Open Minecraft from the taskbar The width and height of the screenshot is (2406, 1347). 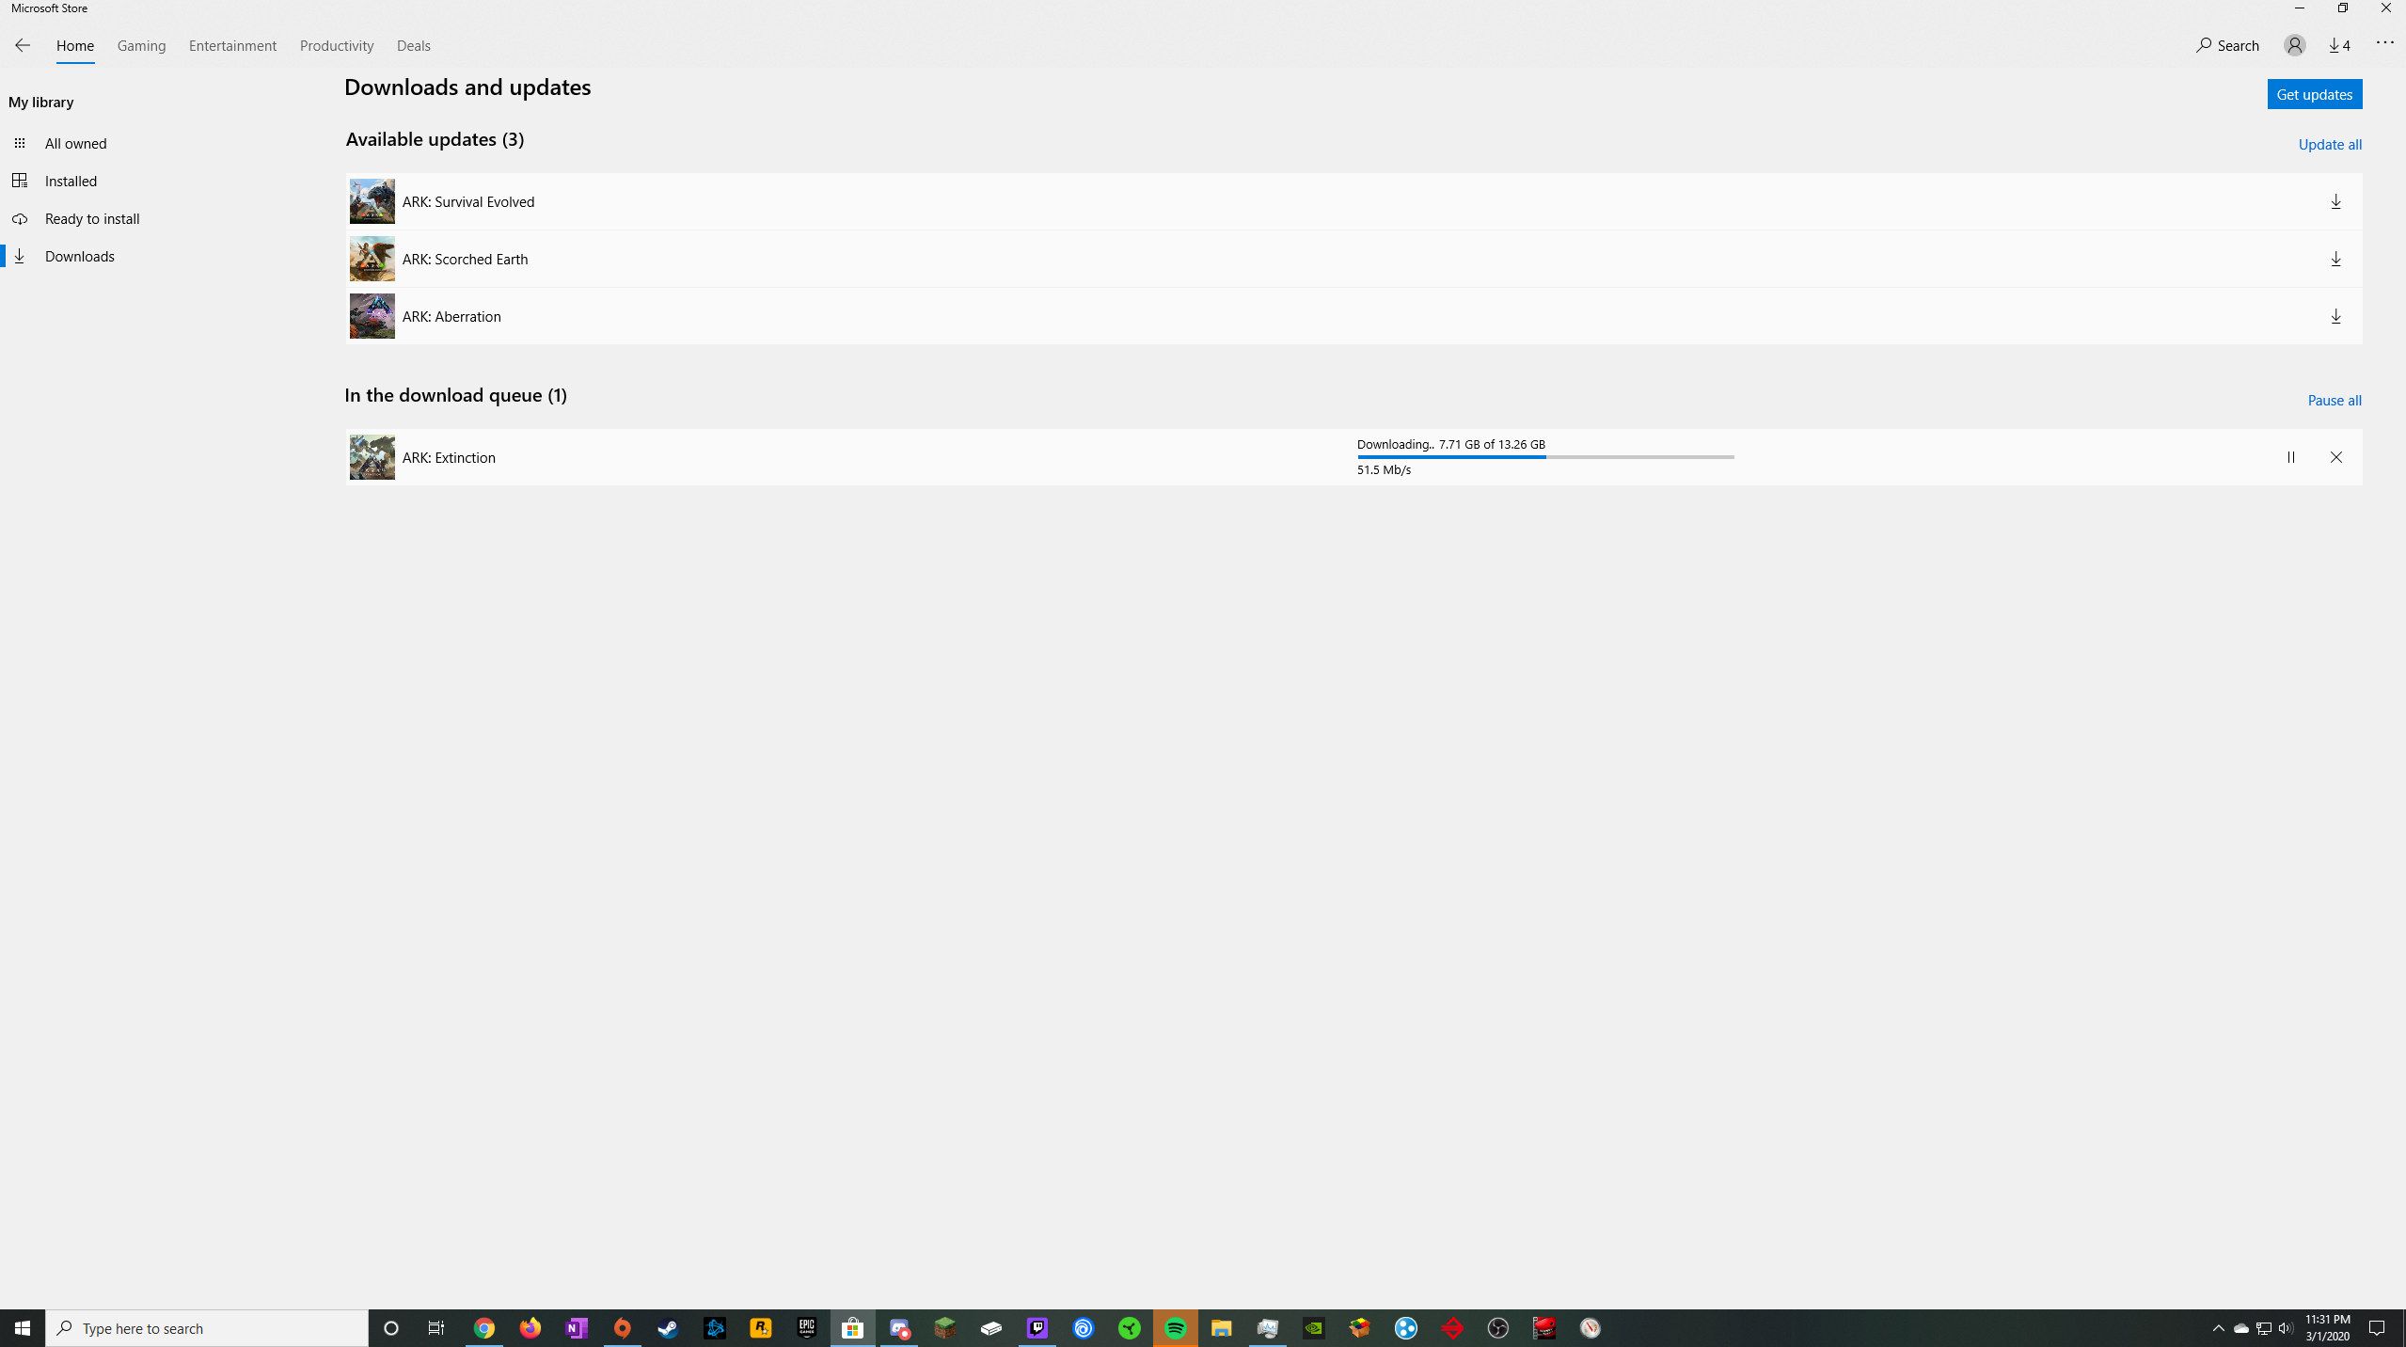(x=945, y=1328)
